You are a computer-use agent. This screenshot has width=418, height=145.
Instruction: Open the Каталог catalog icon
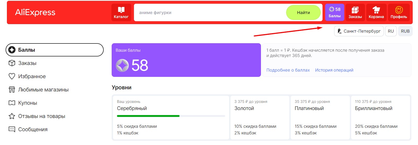tap(121, 10)
